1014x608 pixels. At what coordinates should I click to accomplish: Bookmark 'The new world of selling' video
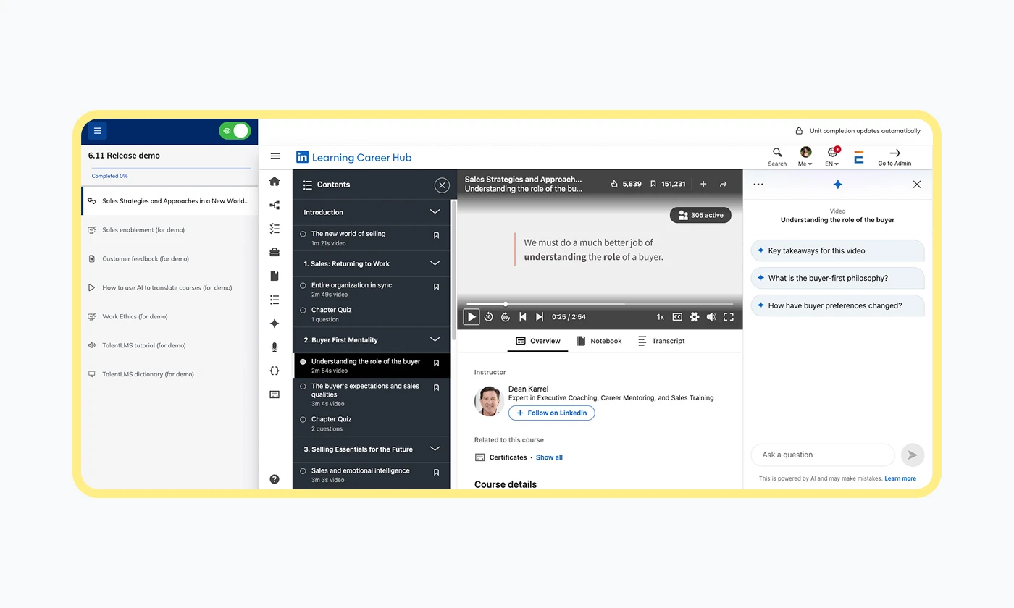[x=436, y=236]
